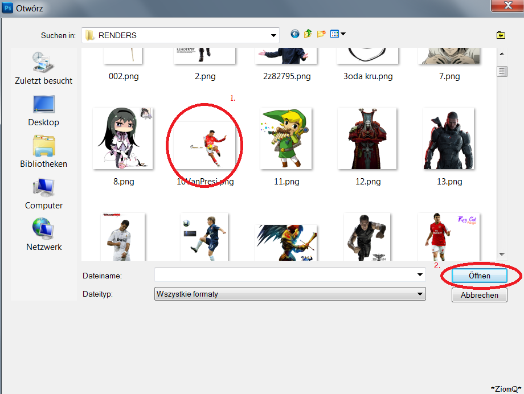This screenshot has width=524, height=394.
Task: Click the 13.png file name label
Action: point(449,182)
